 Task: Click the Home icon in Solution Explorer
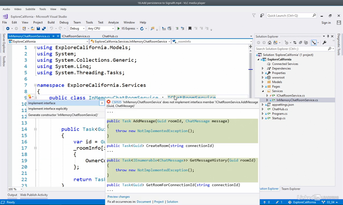tap(270, 43)
